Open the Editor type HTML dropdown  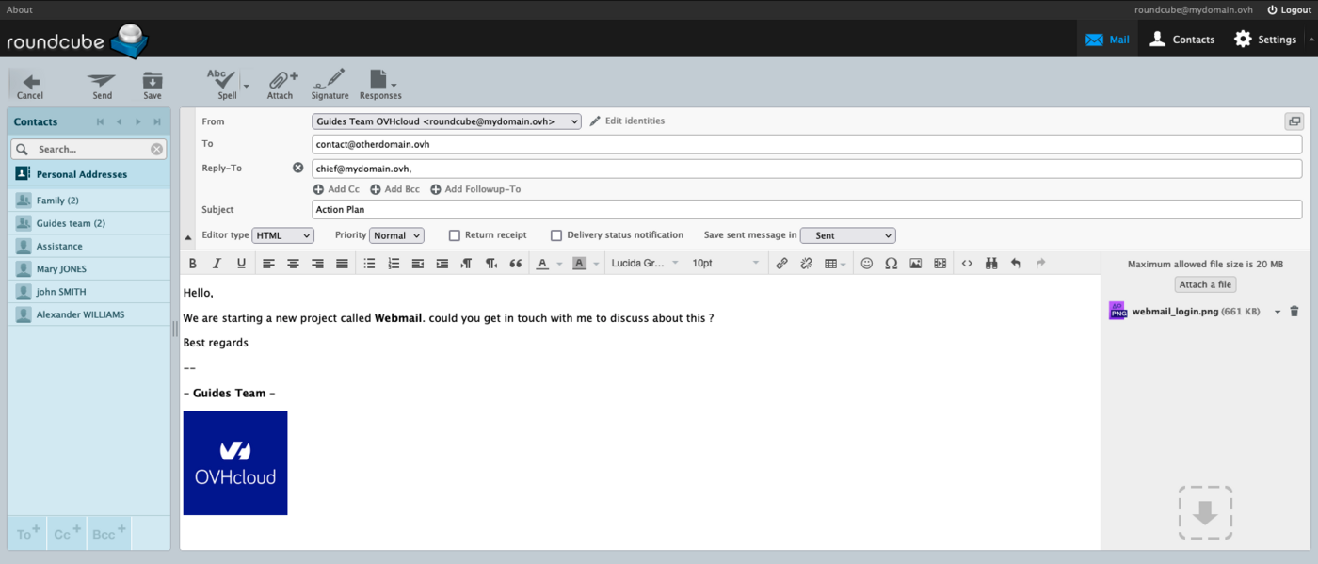tap(282, 235)
